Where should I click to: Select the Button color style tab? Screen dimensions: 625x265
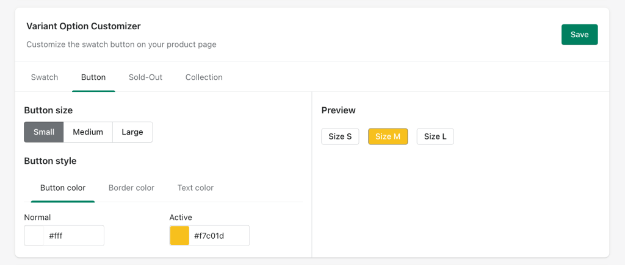click(63, 188)
